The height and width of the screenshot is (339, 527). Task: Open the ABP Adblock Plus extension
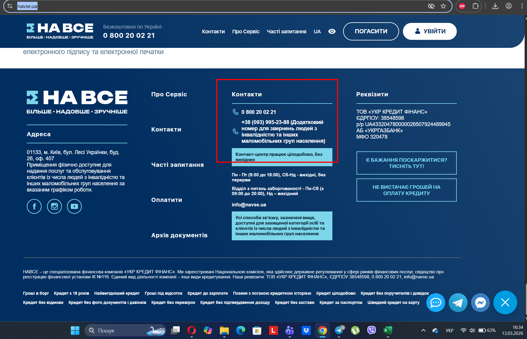coord(462,6)
